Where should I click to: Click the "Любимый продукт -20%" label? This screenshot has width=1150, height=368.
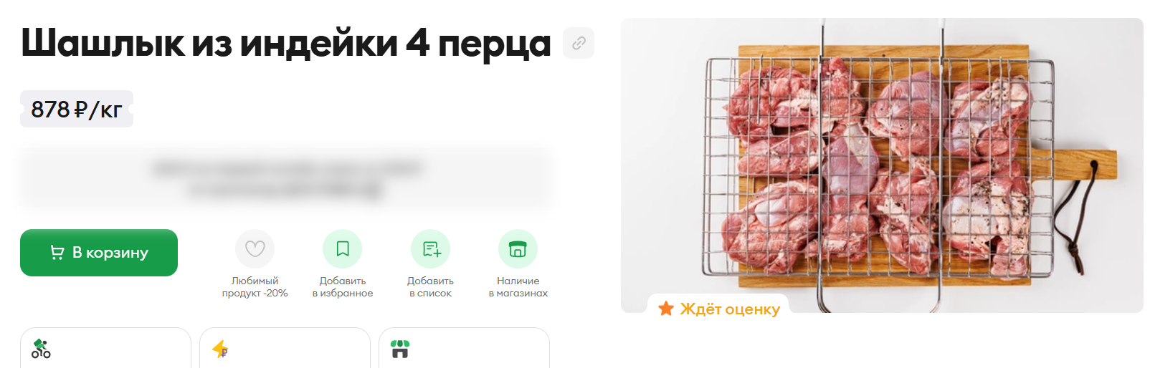[255, 287]
